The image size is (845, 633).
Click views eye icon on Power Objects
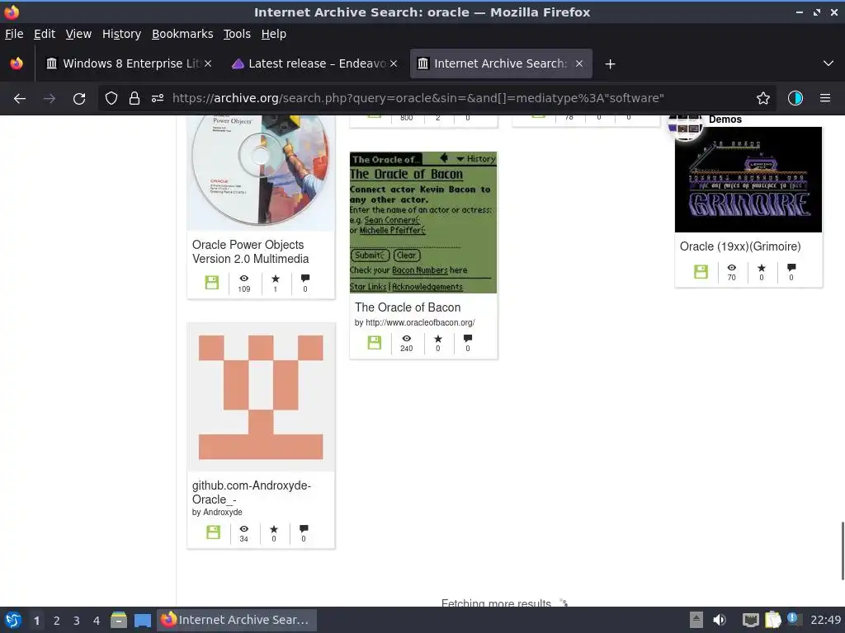(244, 279)
